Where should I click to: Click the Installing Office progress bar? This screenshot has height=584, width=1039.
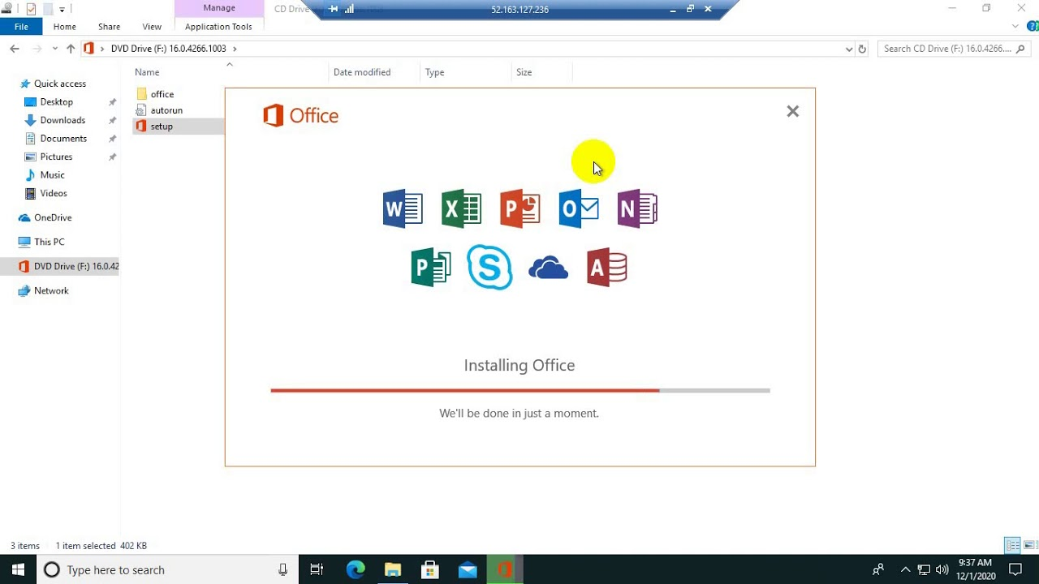tap(520, 390)
